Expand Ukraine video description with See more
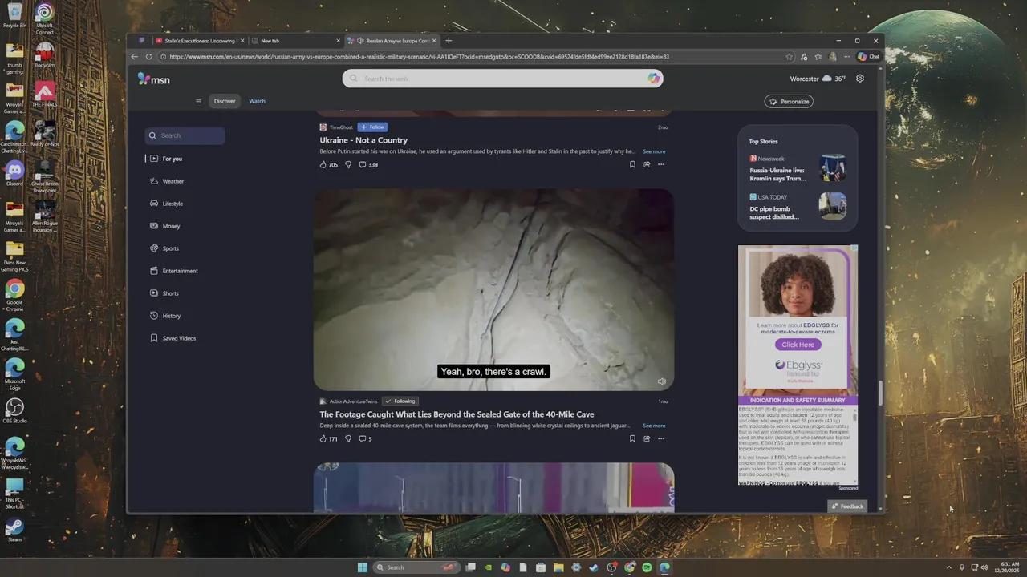This screenshot has width=1027, height=577. 654,151
